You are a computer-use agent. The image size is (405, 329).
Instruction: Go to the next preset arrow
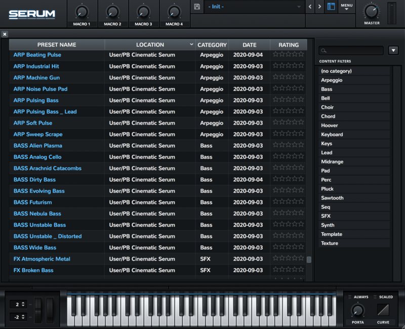coord(319,7)
